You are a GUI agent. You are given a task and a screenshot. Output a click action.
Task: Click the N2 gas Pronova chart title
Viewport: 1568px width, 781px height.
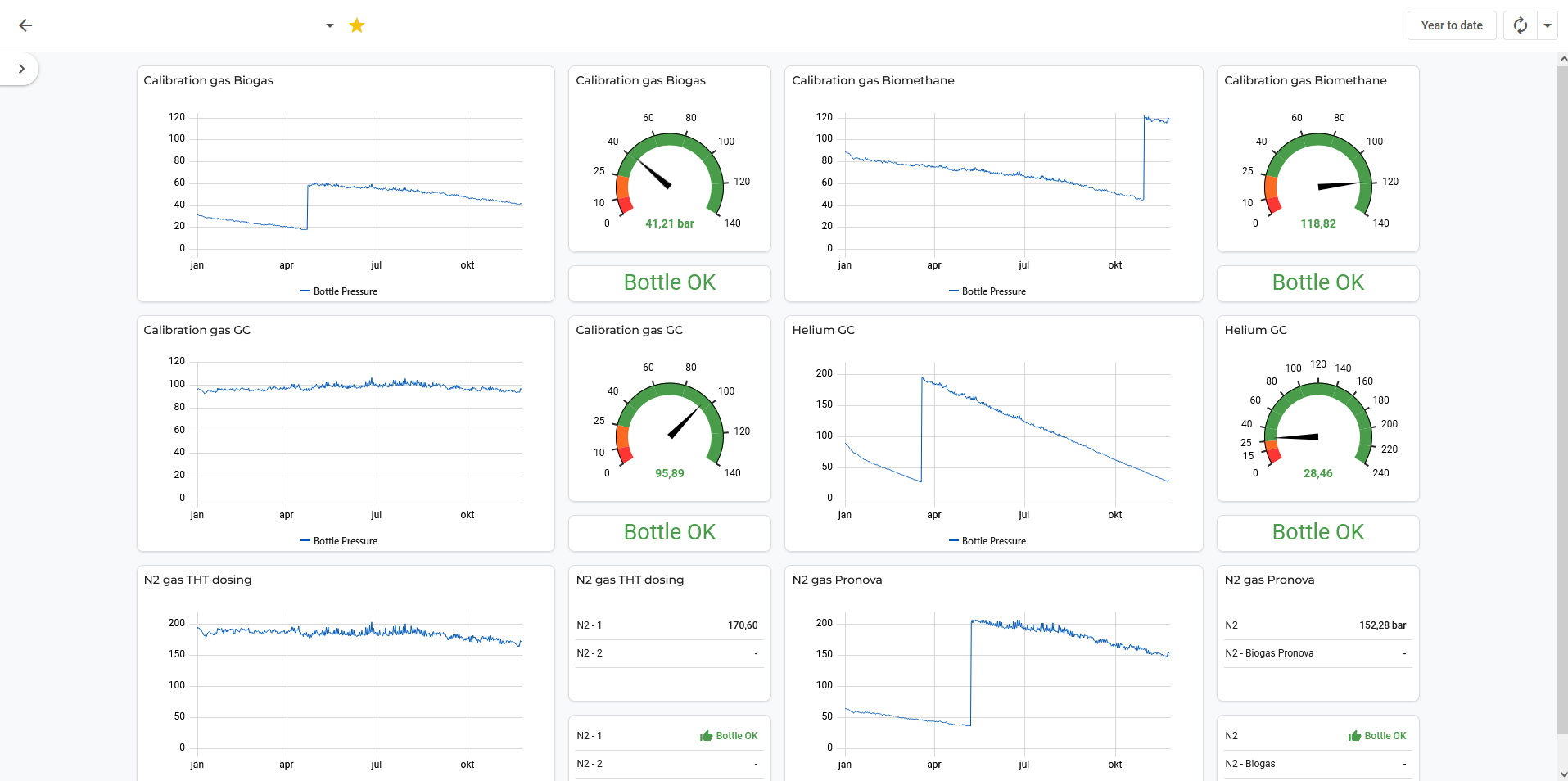(x=837, y=580)
